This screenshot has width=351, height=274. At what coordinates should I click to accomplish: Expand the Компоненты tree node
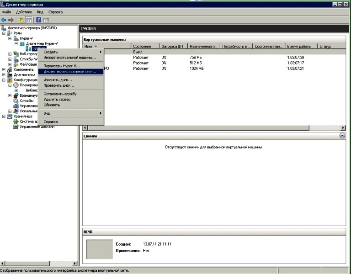tap(4, 69)
